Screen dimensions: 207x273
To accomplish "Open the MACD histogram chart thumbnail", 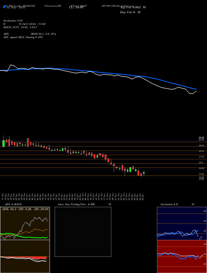I will (25, 256).
